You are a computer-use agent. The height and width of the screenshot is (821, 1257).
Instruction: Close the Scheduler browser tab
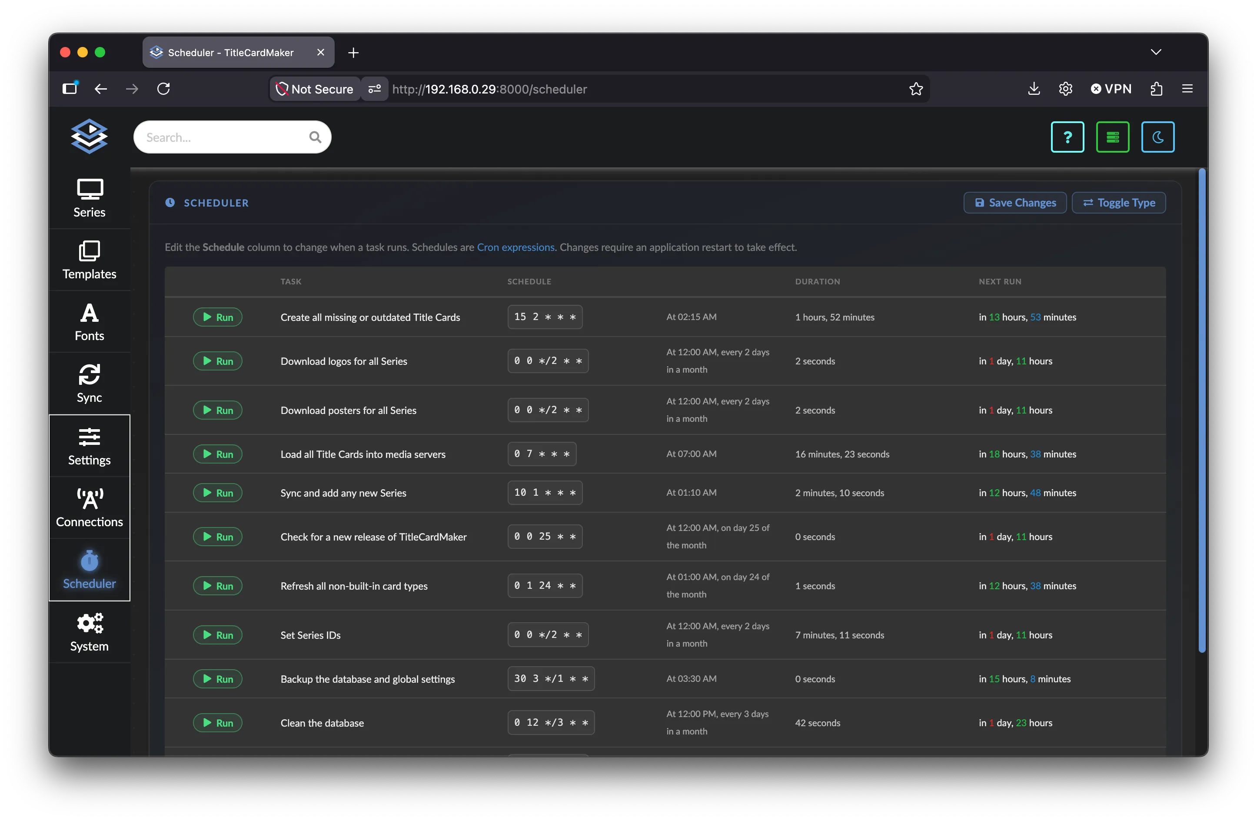pos(321,52)
